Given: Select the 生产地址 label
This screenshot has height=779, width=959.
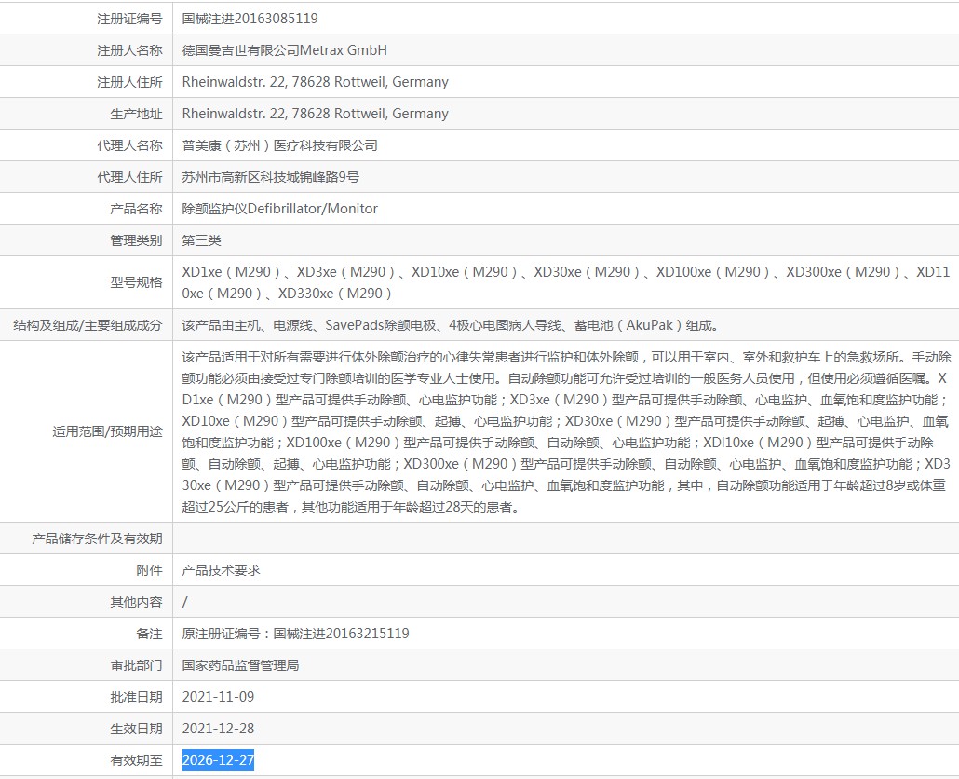Looking at the screenshot, I should (136, 114).
